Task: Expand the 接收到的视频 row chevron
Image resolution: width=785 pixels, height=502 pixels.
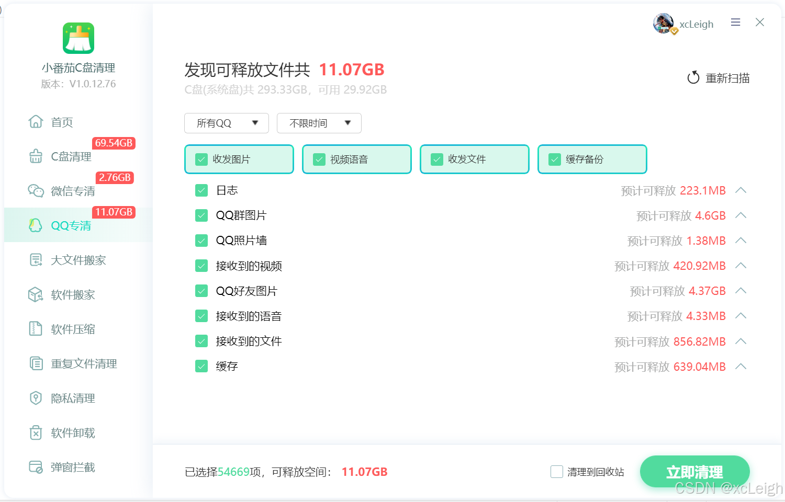Action: pos(741,266)
